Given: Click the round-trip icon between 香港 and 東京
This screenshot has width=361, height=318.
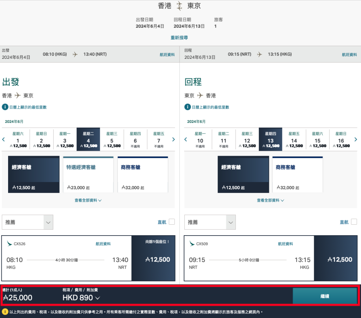Looking at the screenshot, I should click(179, 6).
